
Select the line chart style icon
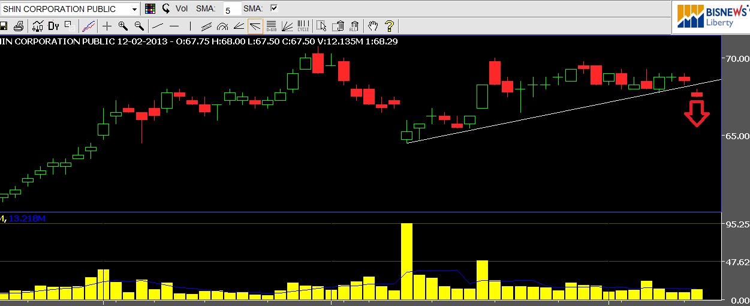89,26
